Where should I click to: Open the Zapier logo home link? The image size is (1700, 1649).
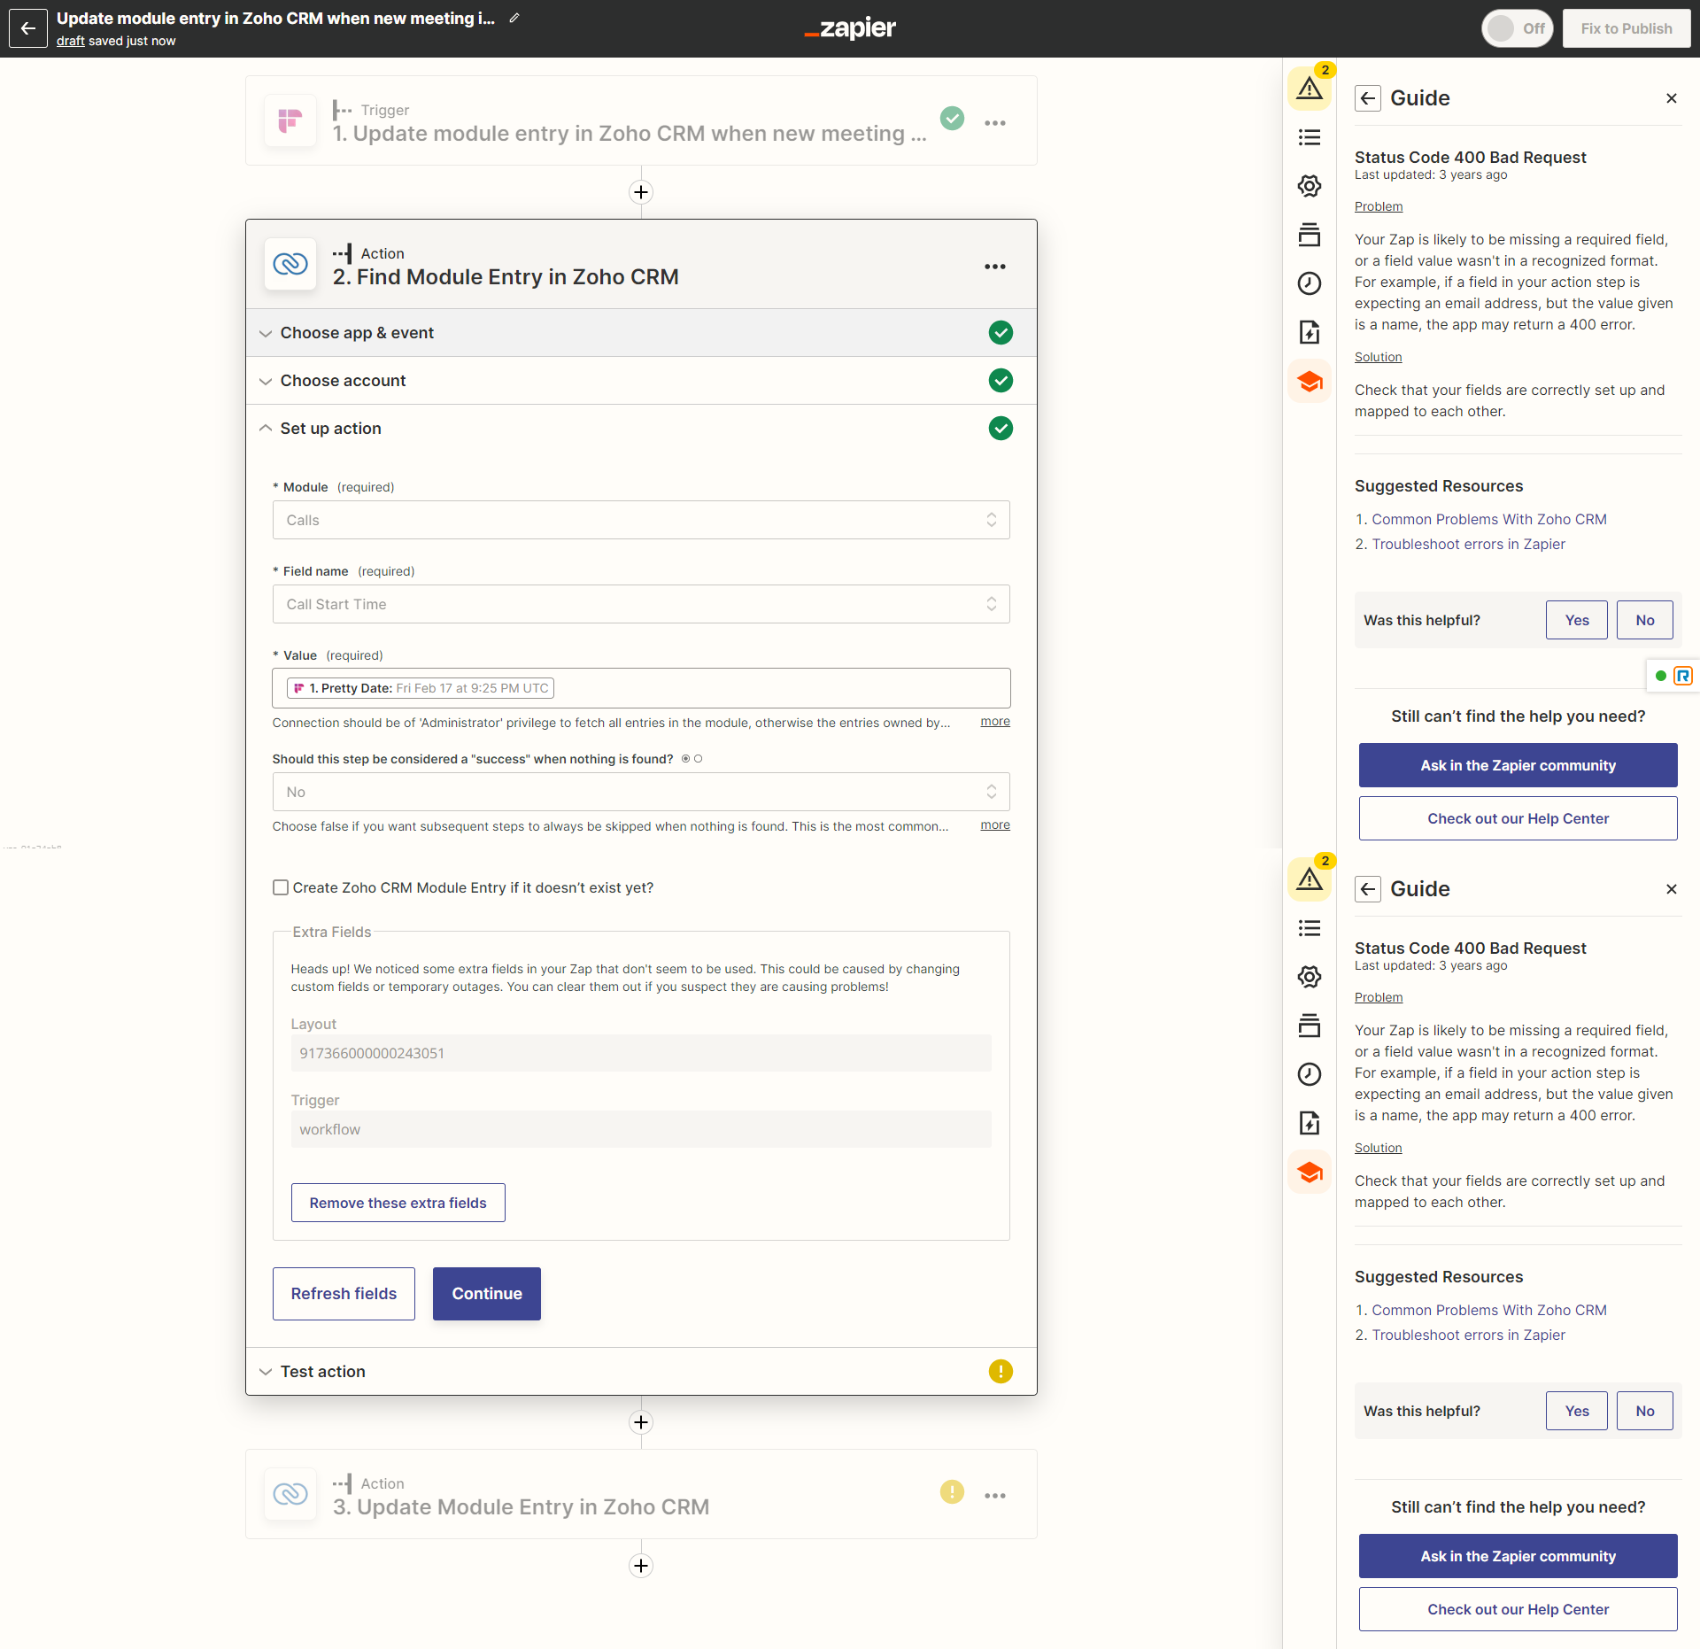point(850,28)
